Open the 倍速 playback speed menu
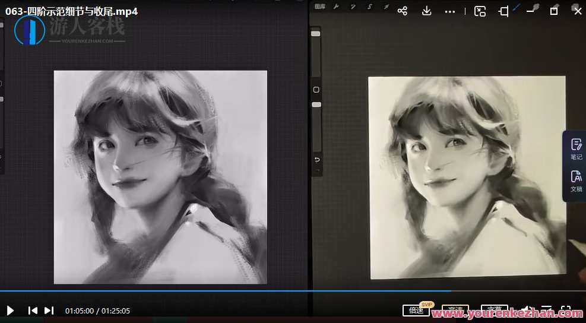Image resolution: width=586 pixels, height=323 pixels. [x=417, y=311]
